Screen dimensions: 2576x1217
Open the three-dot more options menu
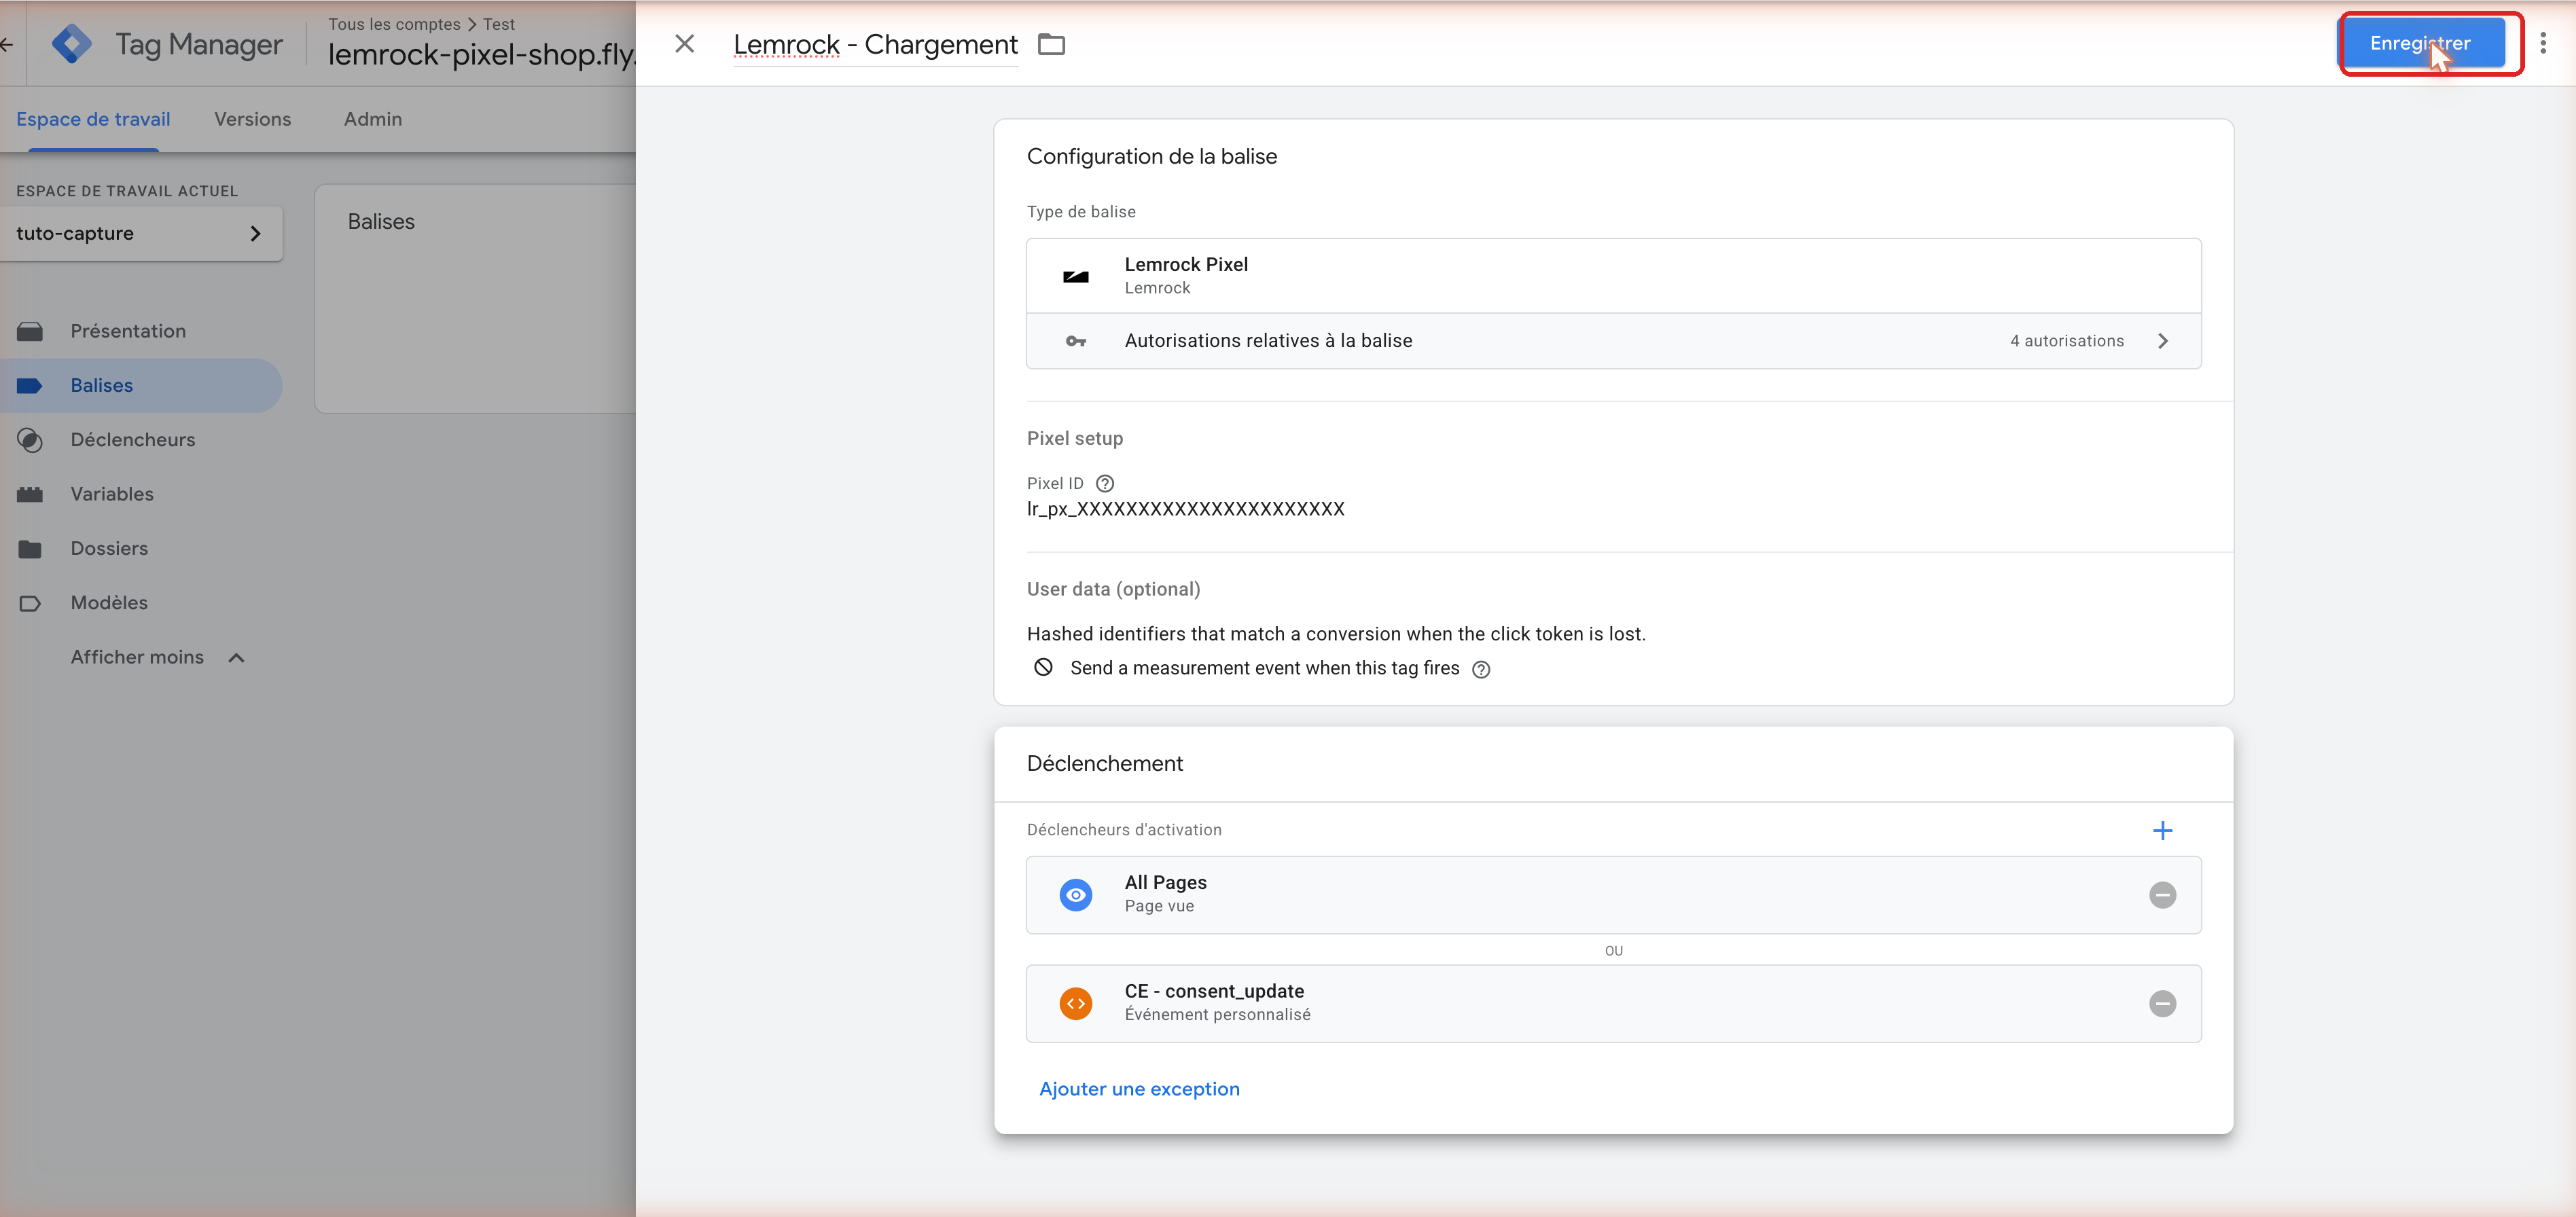pyautogui.click(x=2543, y=43)
